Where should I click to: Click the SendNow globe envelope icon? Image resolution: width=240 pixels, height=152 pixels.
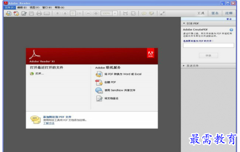(99, 90)
